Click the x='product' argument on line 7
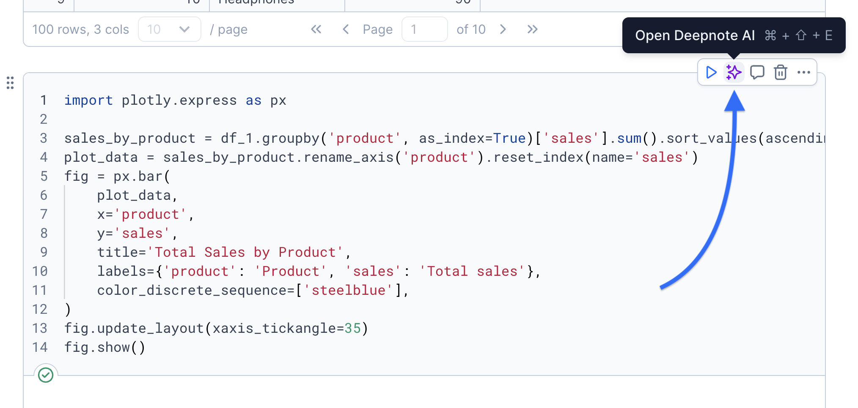This screenshot has width=858, height=408. [x=146, y=214]
